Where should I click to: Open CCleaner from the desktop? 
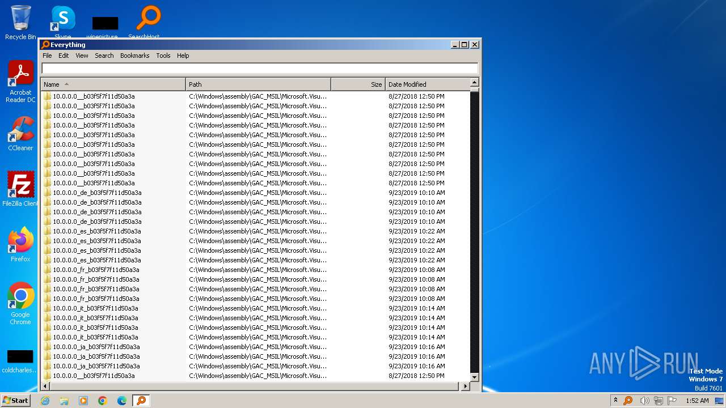pos(21,134)
